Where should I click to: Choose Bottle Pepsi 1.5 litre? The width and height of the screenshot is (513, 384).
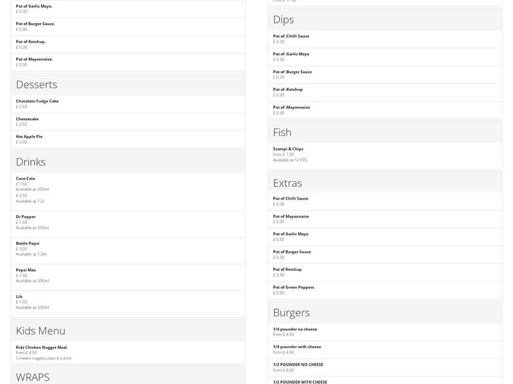pyautogui.click(x=28, y=243)
